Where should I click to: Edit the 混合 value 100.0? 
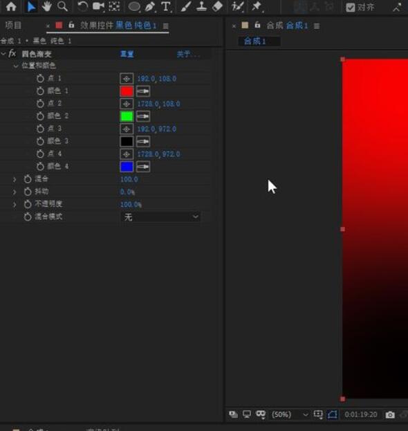[x=129, y=179]
